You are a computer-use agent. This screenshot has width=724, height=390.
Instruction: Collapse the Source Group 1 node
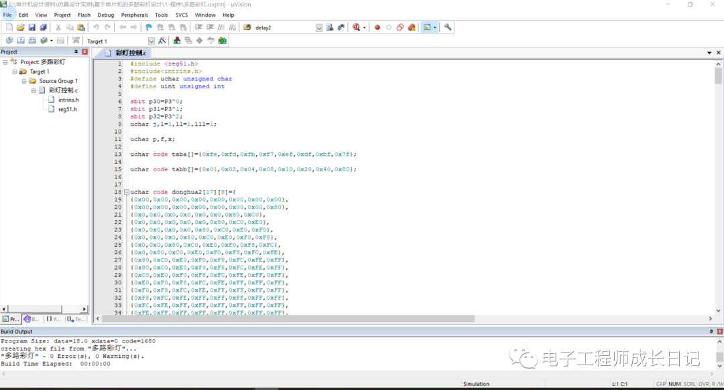[x=24, y=81]
